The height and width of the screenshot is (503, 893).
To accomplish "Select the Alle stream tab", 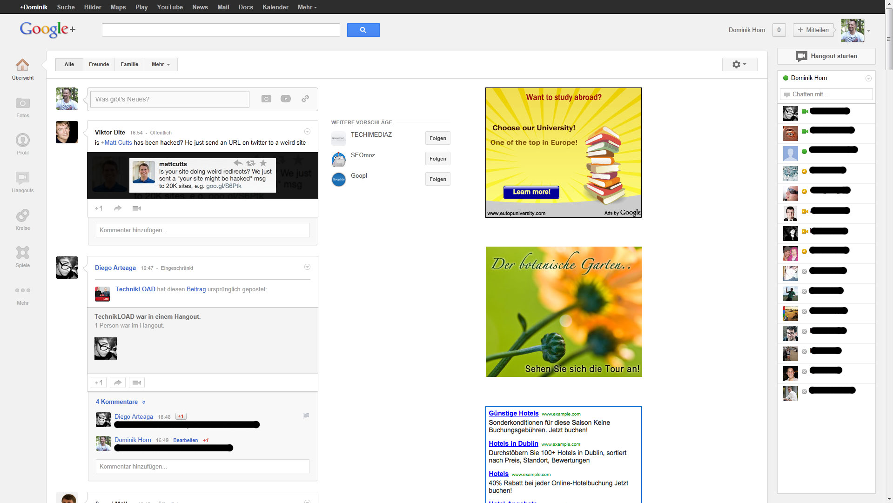I will pos(69,64).
